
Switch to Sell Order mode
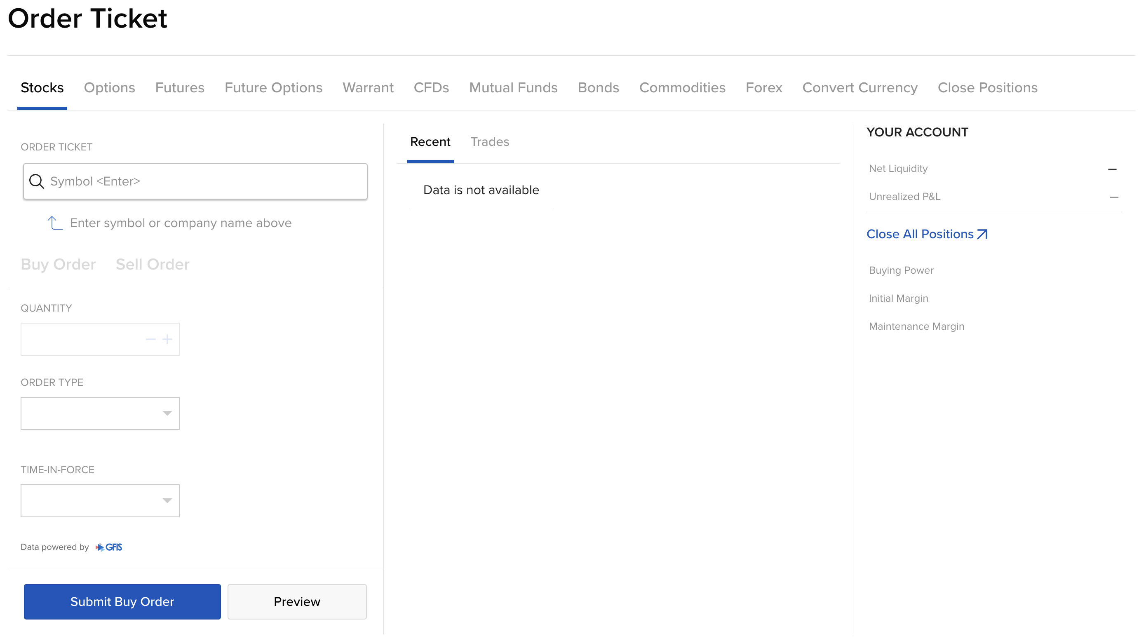tap(153, 265)
